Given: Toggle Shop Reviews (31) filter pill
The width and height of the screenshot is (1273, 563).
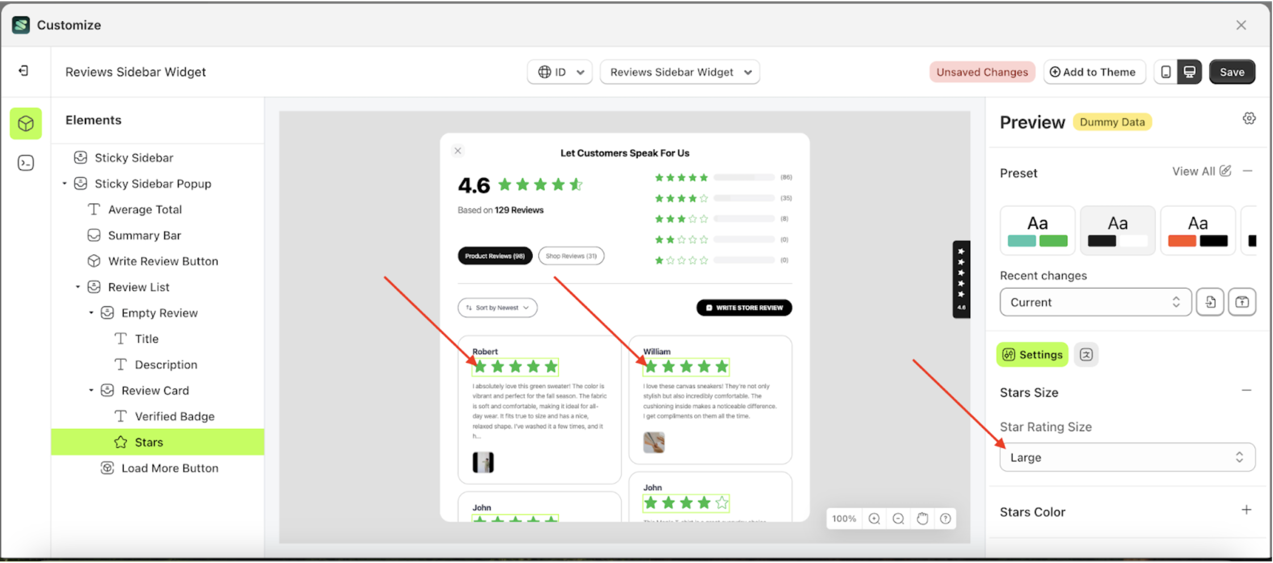Looking at the screenshot, I should point(571,256).
